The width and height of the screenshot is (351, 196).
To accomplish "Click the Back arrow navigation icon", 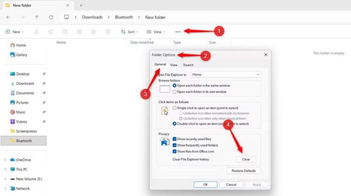I will [8, 17].
